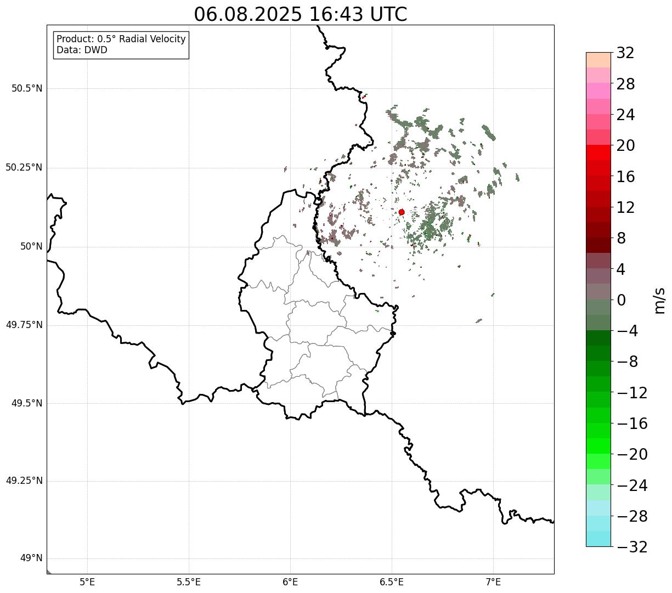
Task: Click the title '06.08.2025 16:43 UTC'
Action: 301,14
